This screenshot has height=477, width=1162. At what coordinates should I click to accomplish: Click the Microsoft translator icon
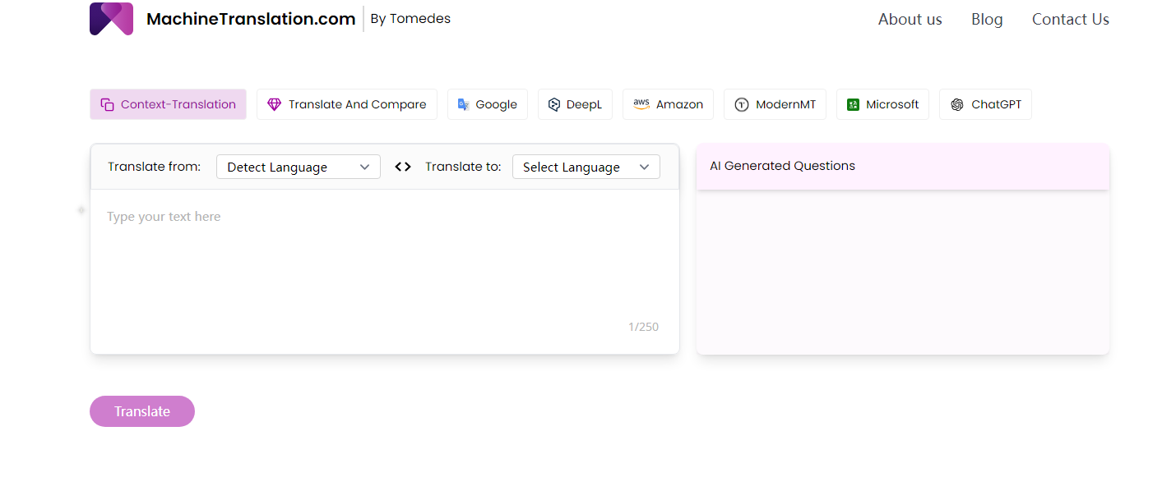(x=854, y=104)
